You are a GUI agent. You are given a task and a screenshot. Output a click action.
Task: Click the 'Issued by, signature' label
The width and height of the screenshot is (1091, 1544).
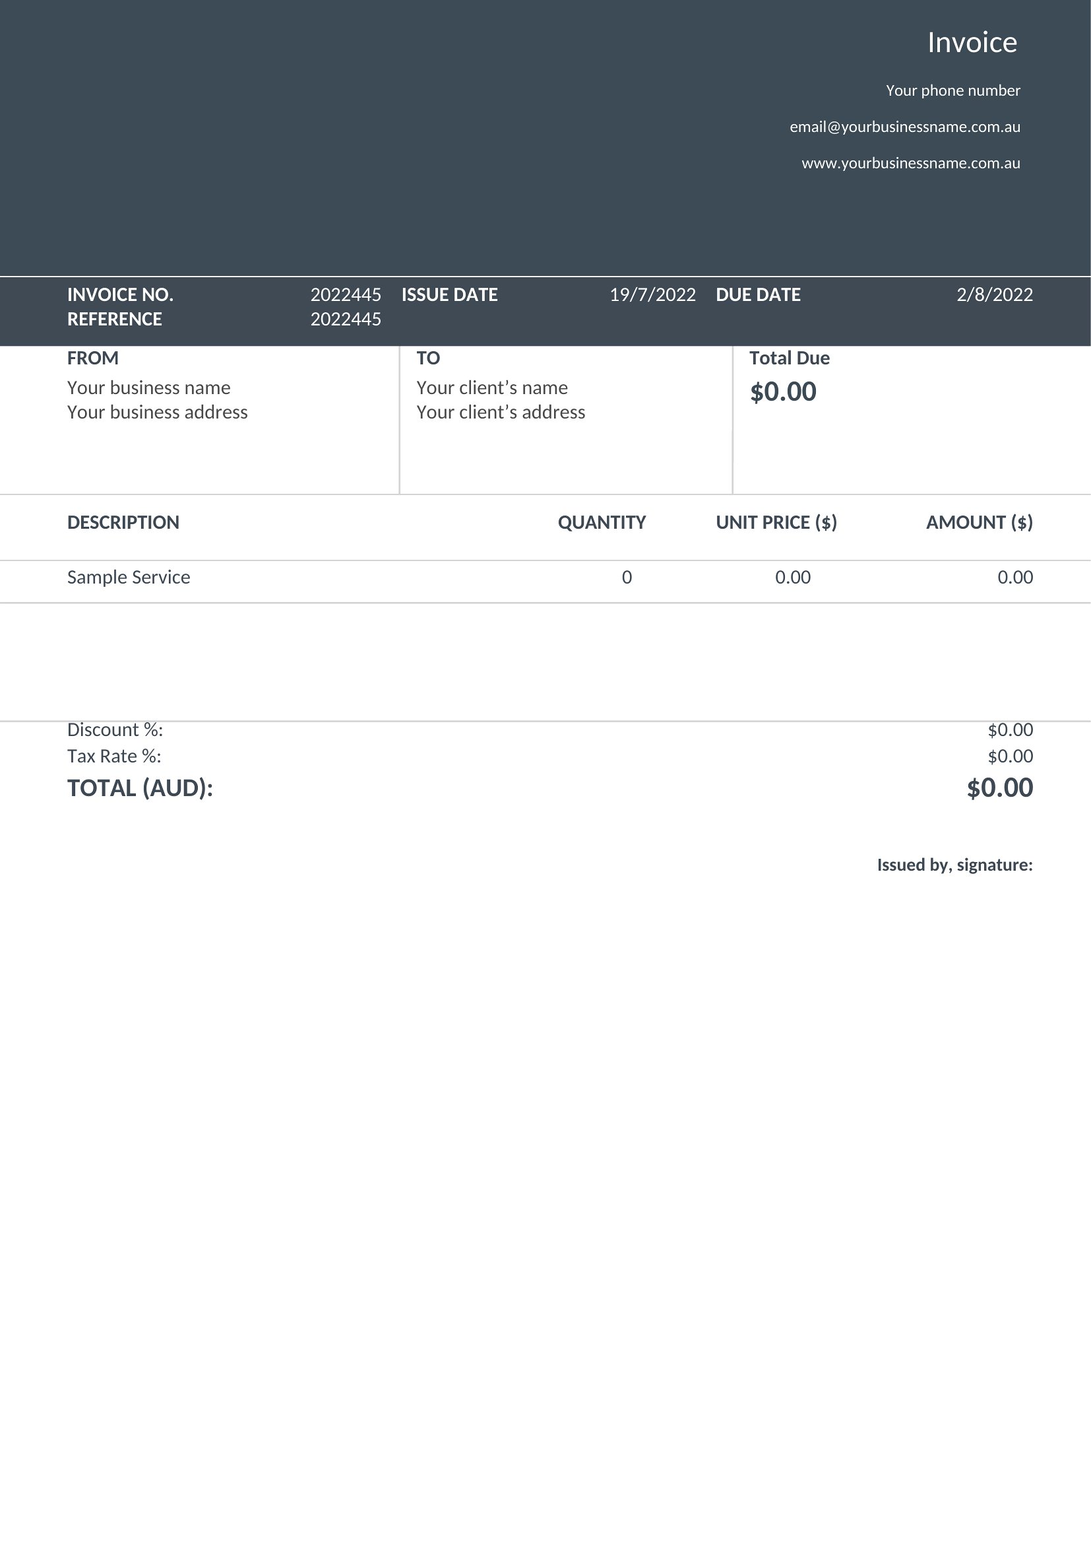pos(954,865)
